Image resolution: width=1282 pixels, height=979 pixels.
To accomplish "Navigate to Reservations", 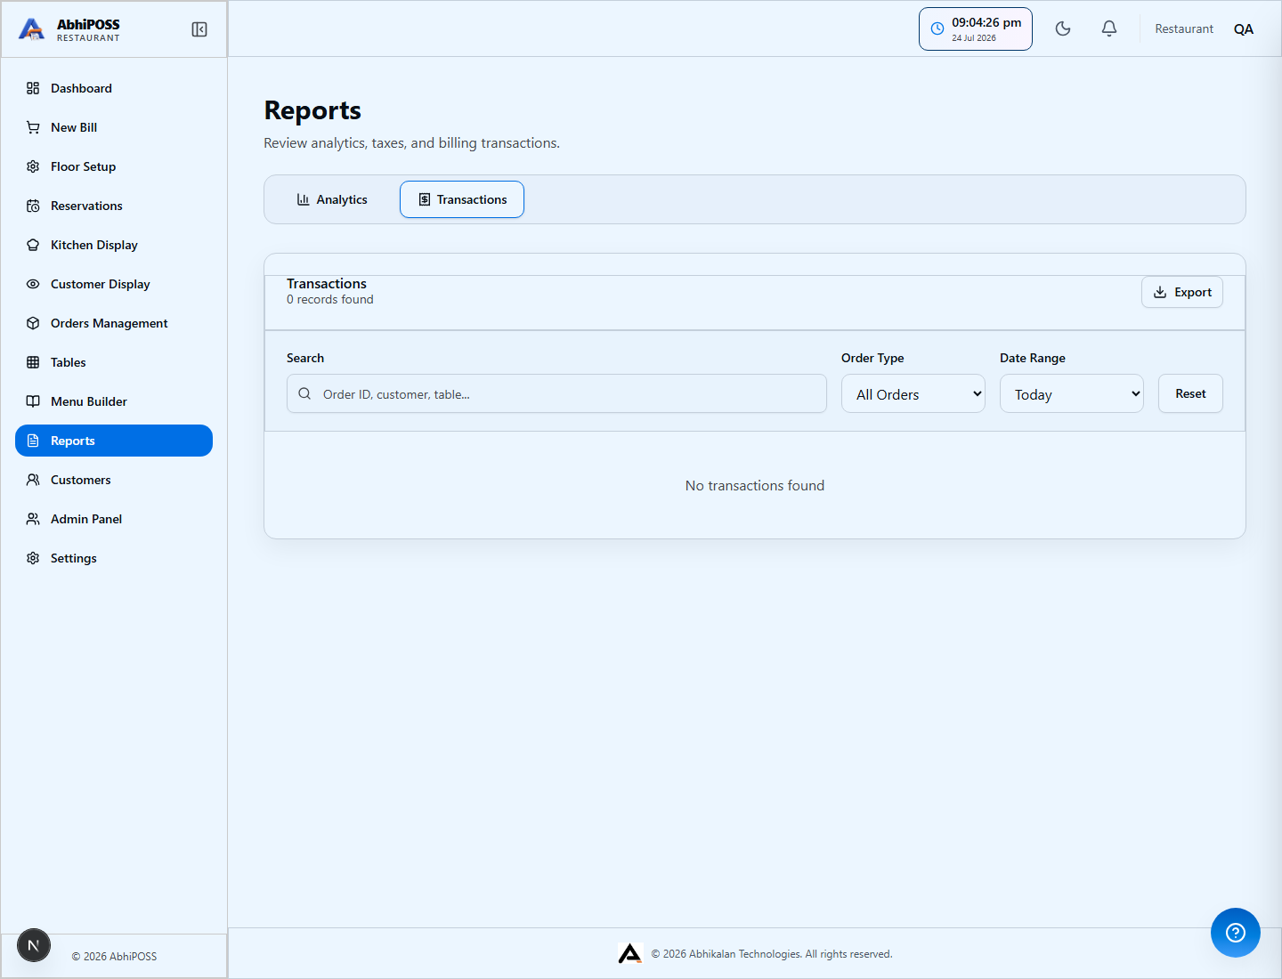I will [114, 206].
